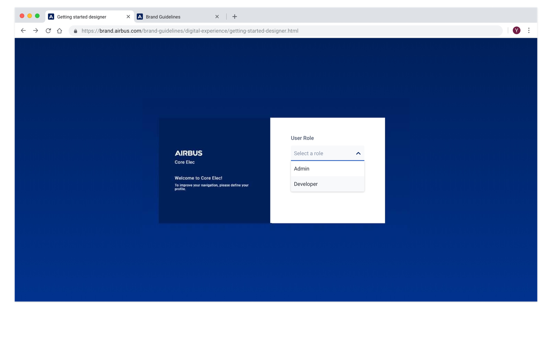The height and width of the screenshot is (350, 552).
Task: Open the Y profile avatar
Action: point(516,30)
